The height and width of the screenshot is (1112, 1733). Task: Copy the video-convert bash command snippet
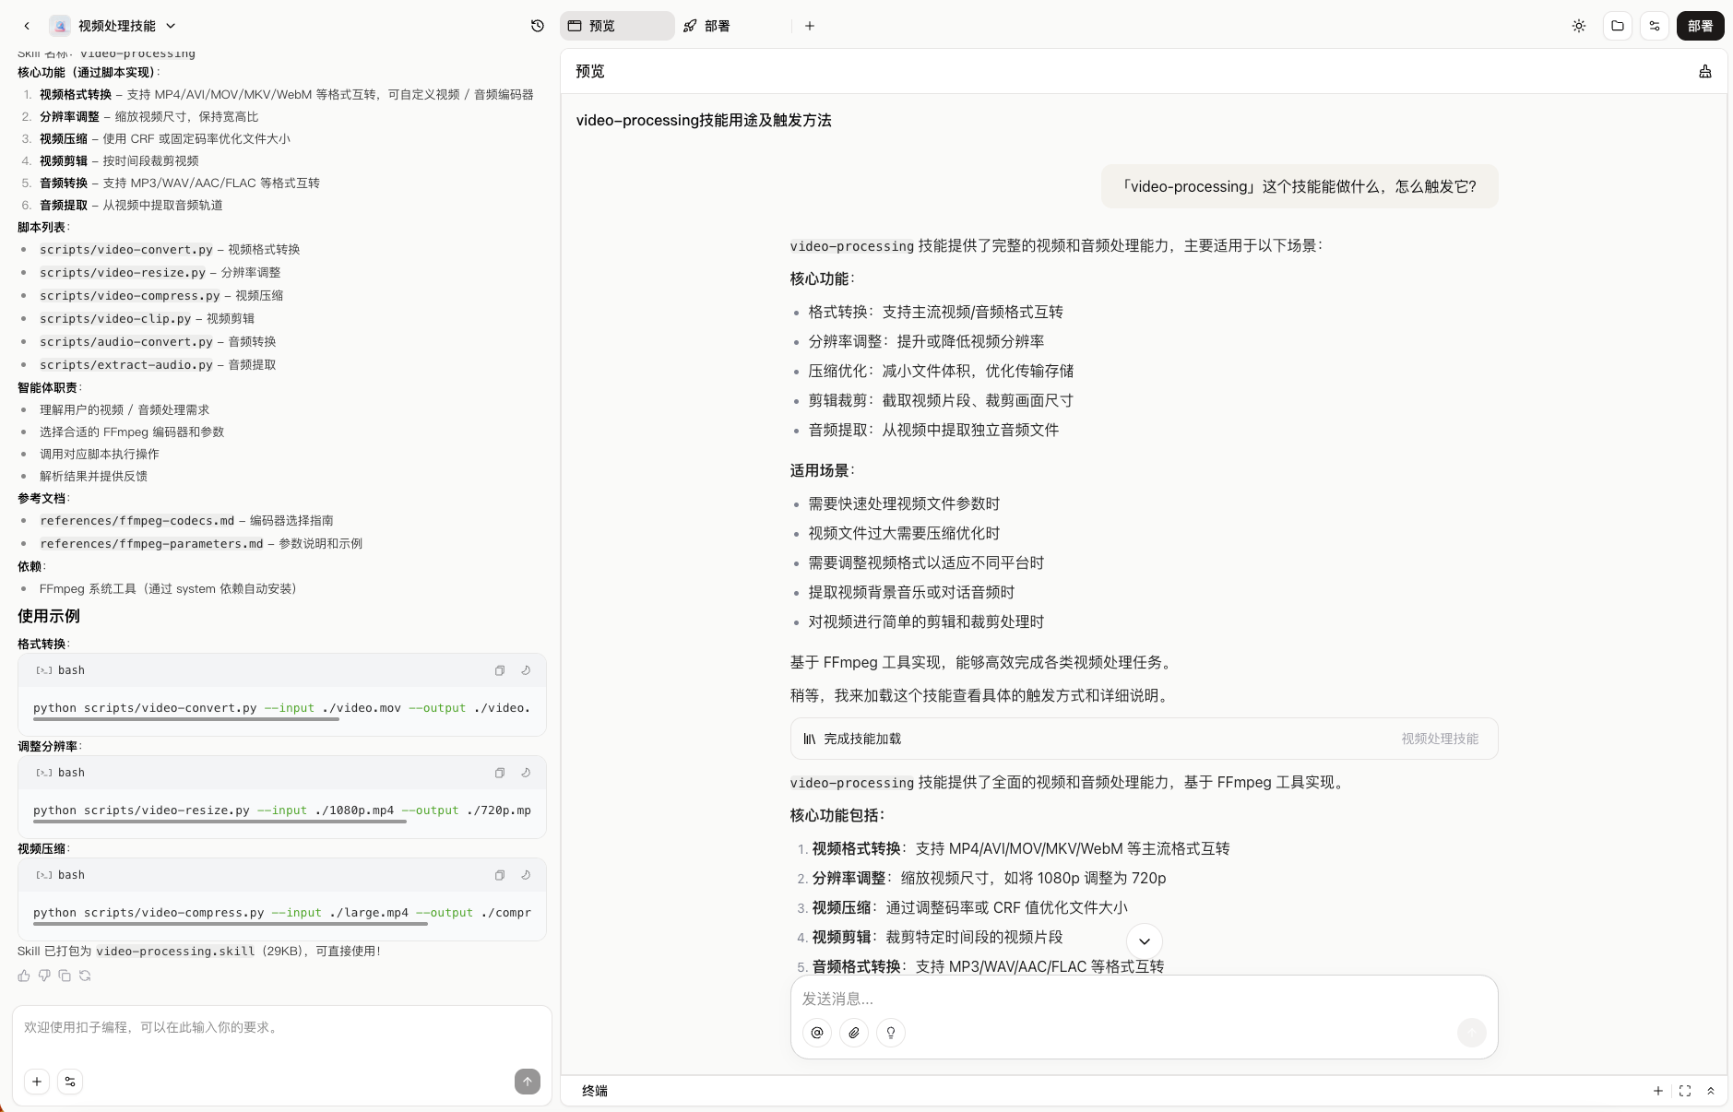click(500, 670)
